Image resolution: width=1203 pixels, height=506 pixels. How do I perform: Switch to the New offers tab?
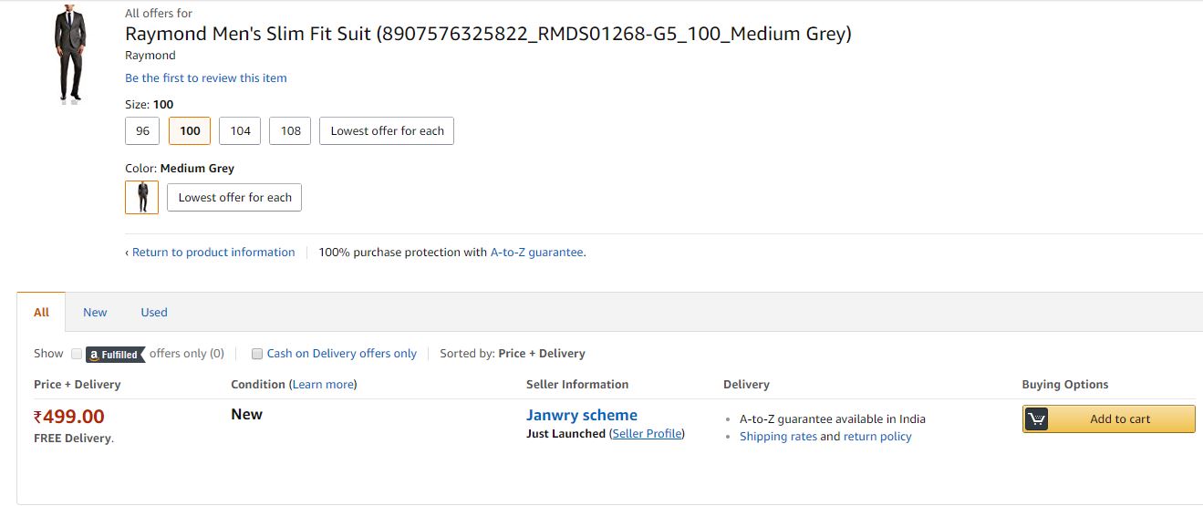pyautogui.click(x=95, y=312)
